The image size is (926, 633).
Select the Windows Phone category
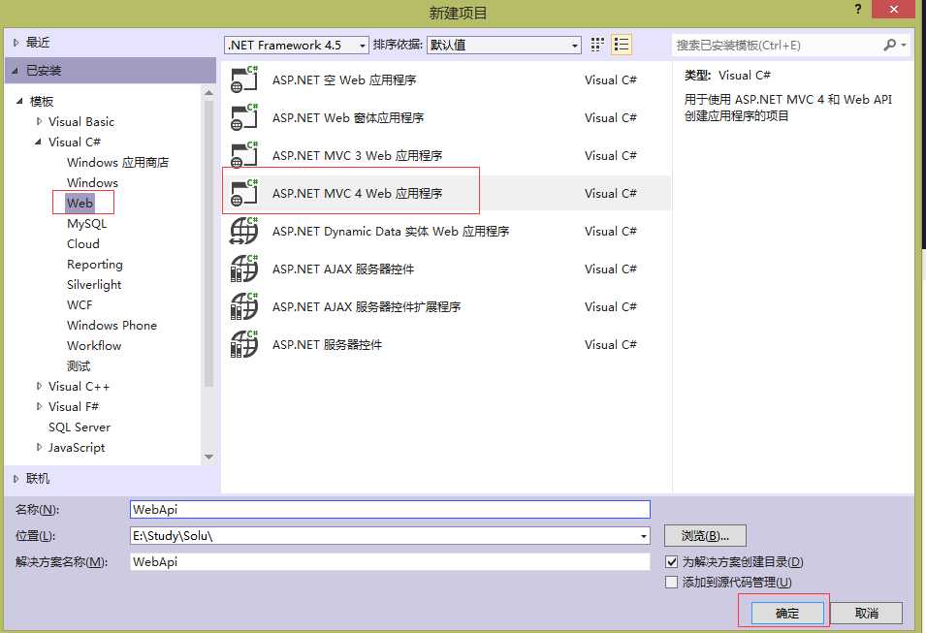112,326
